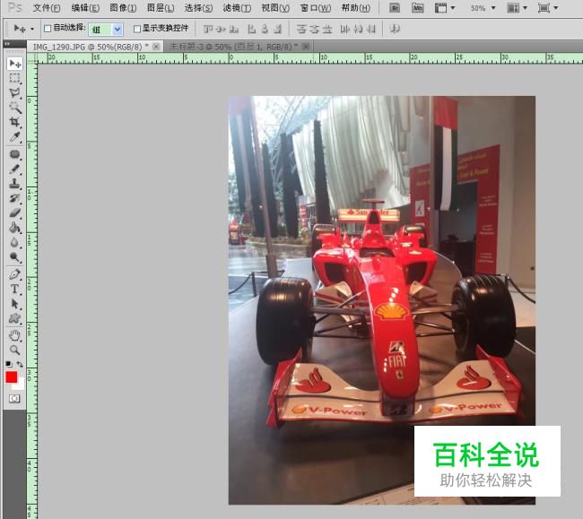Open the 视图(V) menu
Image resolution: width=583 pixels, height=519 pixels.
pyautogui.click(x=275, y=8)
